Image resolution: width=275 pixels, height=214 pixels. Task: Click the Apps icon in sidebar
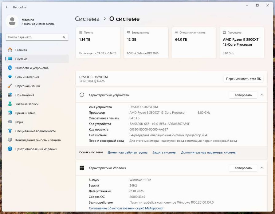pos(10,95)
